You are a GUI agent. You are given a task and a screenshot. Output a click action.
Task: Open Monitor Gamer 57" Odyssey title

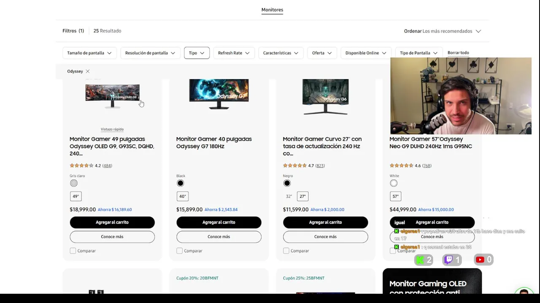point(431,143)
